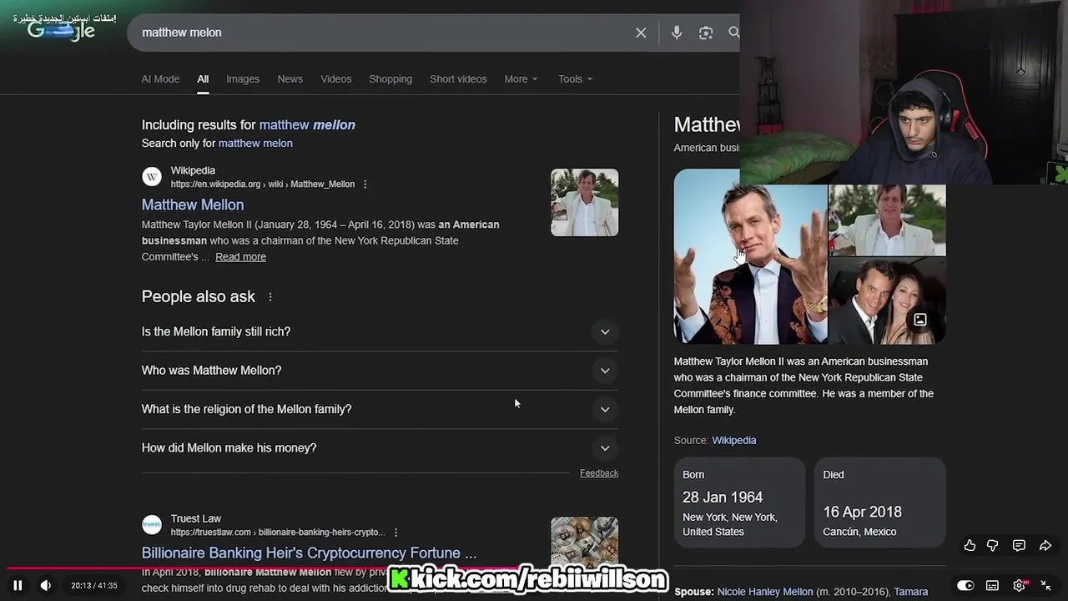Click the en.wikipedia.org URL breadcrumb
Image resolution: width=1068 pixels, height=601 pixels.
click(x=263, y=184)
